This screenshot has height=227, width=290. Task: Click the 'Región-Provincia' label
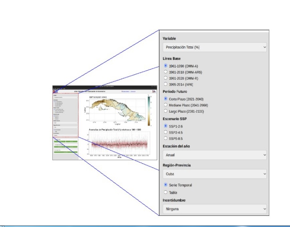pyautogui.click(x=177, y=165)
